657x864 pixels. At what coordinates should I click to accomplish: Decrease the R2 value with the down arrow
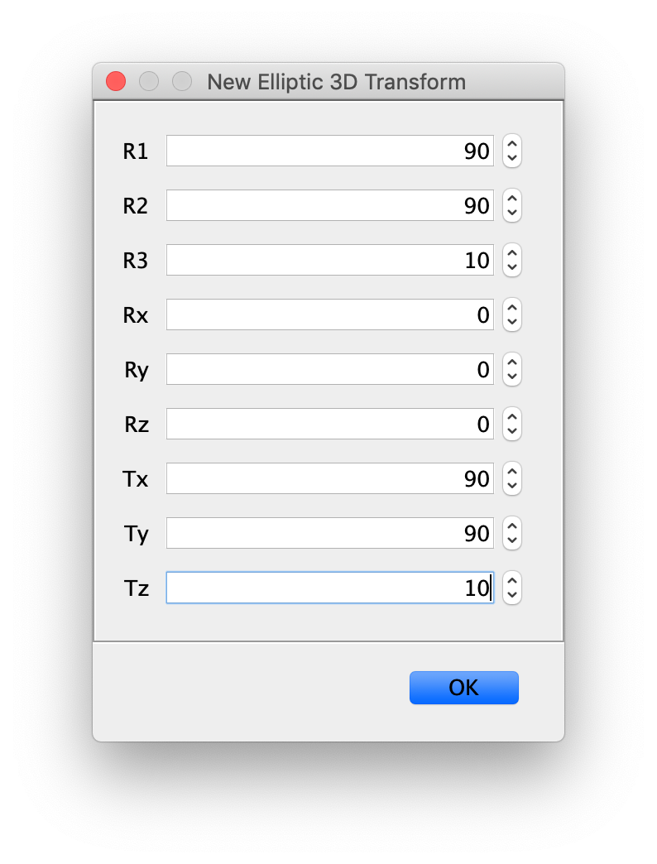tap(511, 212)
